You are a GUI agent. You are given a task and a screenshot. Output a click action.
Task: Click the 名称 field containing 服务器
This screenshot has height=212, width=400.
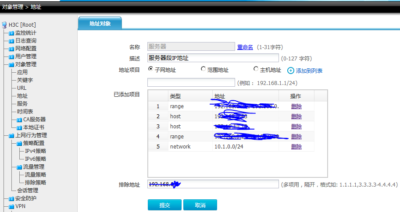(x=191, y=46)
